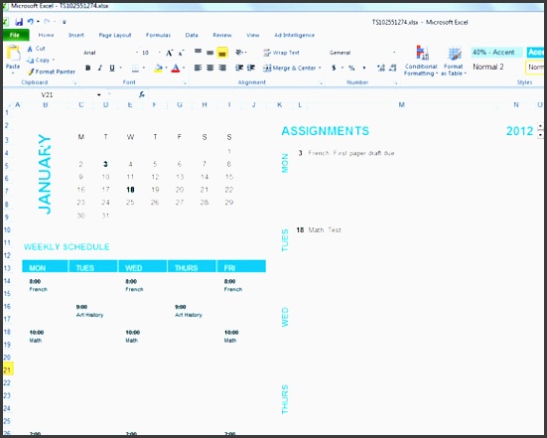Toggle italic formatting
This screenshot has width=547, height=438.
(100, 69)
